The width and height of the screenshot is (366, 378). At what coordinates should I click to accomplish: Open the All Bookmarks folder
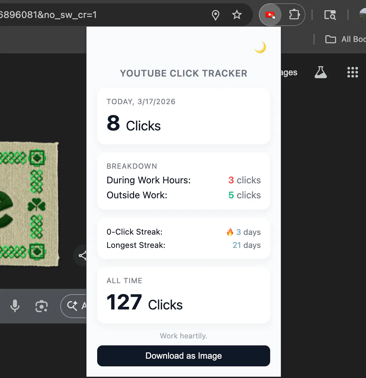(345, 39)
